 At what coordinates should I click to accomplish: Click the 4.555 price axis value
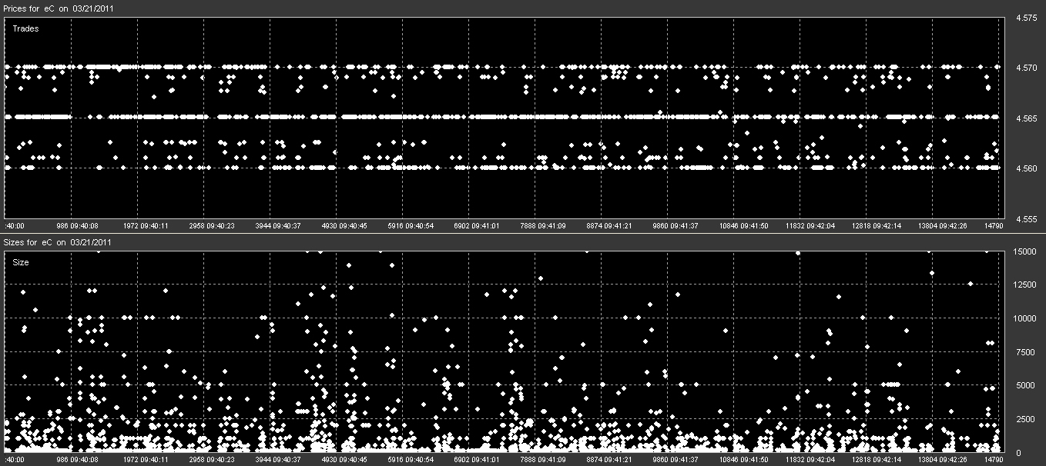[1025, 219]
